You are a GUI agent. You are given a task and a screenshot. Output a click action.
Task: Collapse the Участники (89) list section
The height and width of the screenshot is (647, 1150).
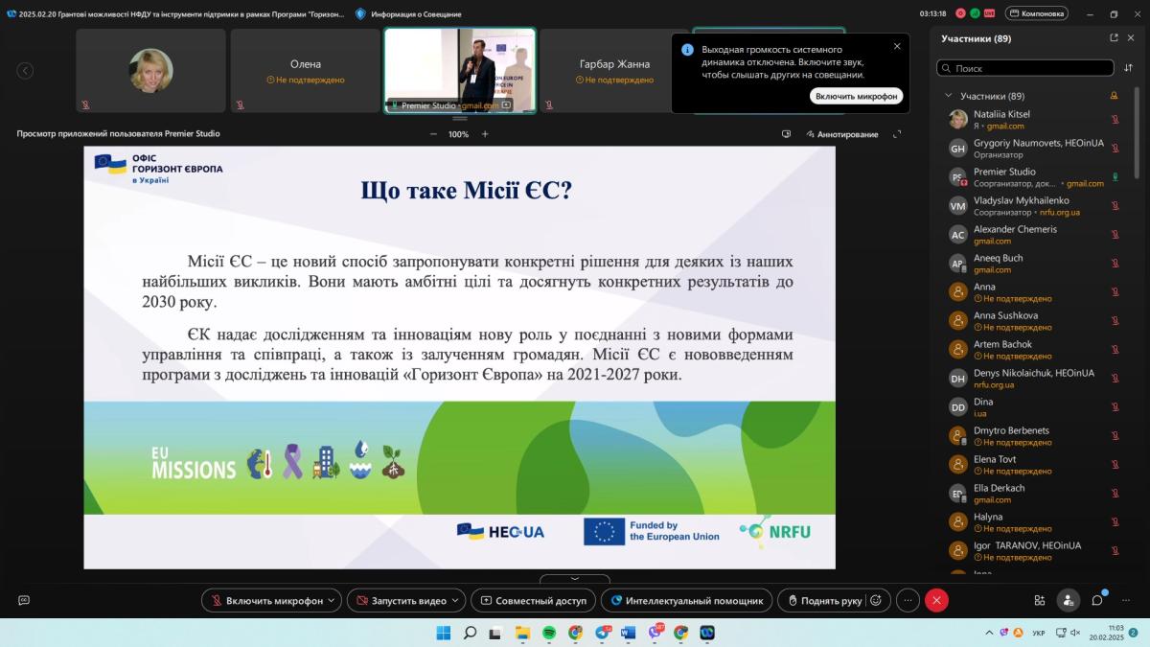pos(949,96)
